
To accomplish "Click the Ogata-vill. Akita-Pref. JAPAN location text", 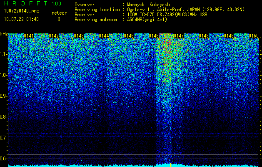I will 186,10.
